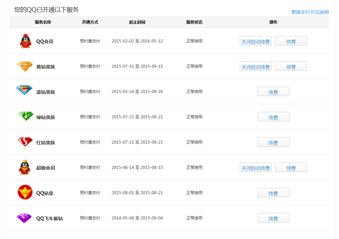Select the QQ会员 service name
This screenshot has height=239, width=339.
[x=45, y=41]
